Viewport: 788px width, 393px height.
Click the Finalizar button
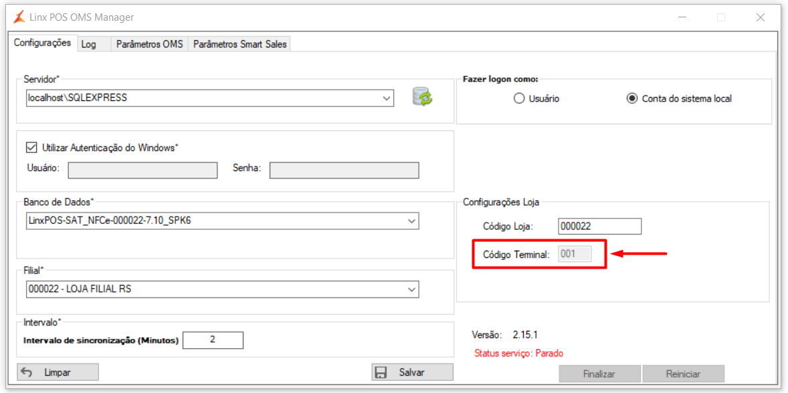coord(599,374)
